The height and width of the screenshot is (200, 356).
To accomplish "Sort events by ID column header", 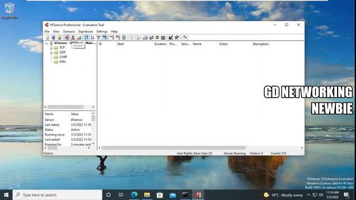I will (100, 44).
